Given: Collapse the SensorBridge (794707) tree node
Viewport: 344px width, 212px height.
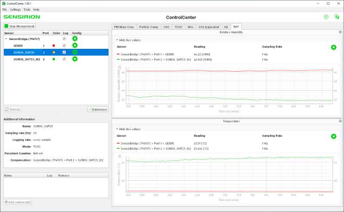Looking at the screenshot, I should pyautogui.click(x=6, y=39).
